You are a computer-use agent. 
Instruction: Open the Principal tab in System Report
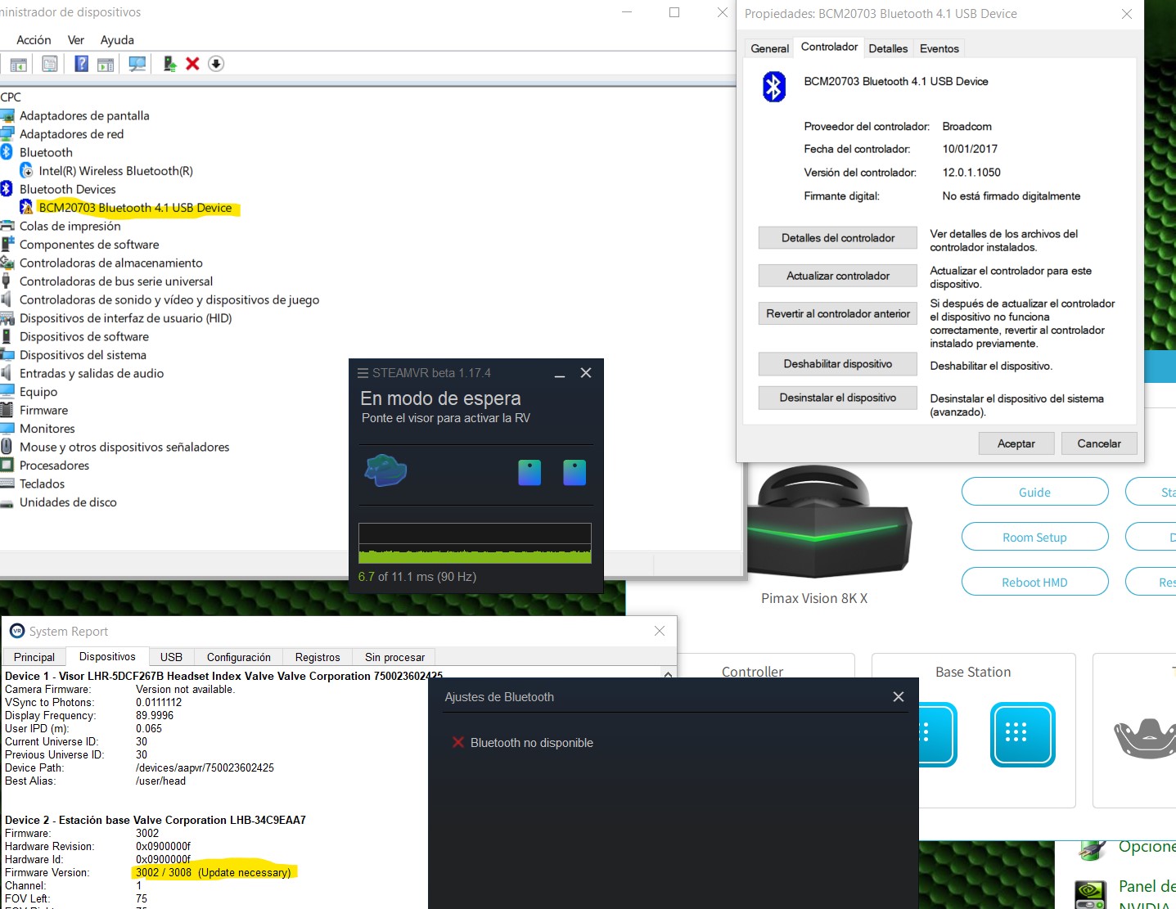(34, 657)
